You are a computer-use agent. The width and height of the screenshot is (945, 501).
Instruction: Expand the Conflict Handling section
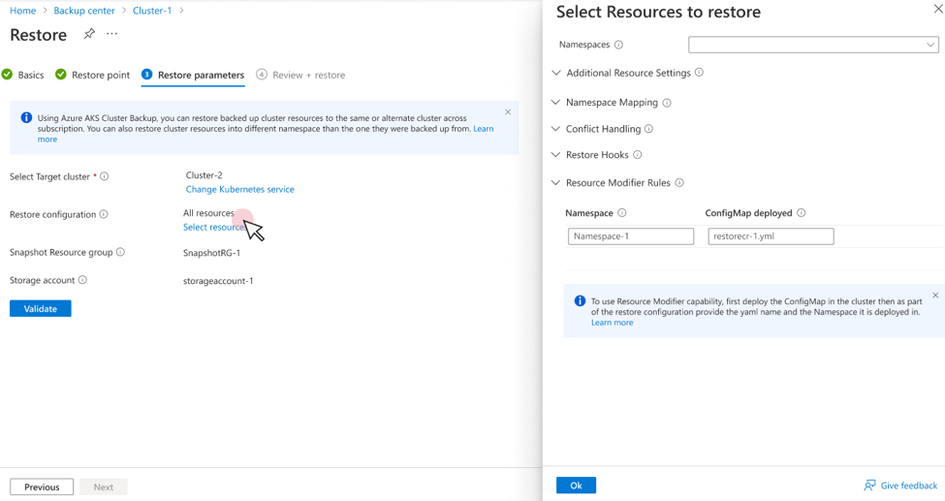coord(556,128)
